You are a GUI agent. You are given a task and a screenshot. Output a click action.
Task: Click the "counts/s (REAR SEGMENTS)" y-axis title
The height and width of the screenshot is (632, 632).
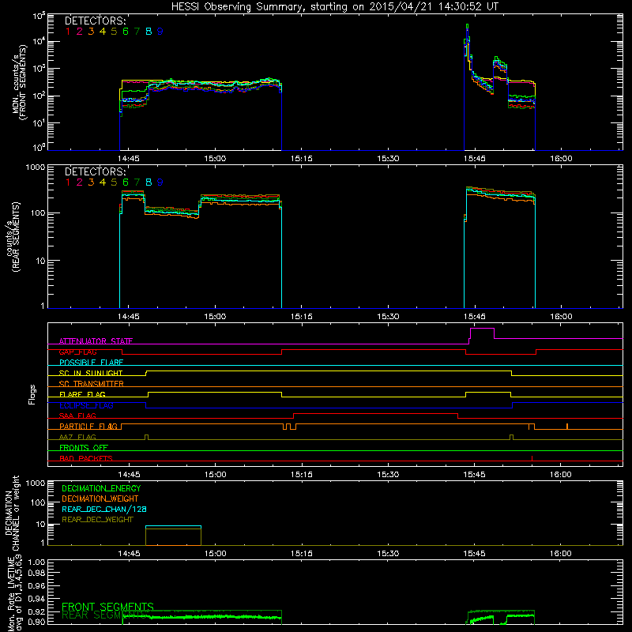[13, 237]
